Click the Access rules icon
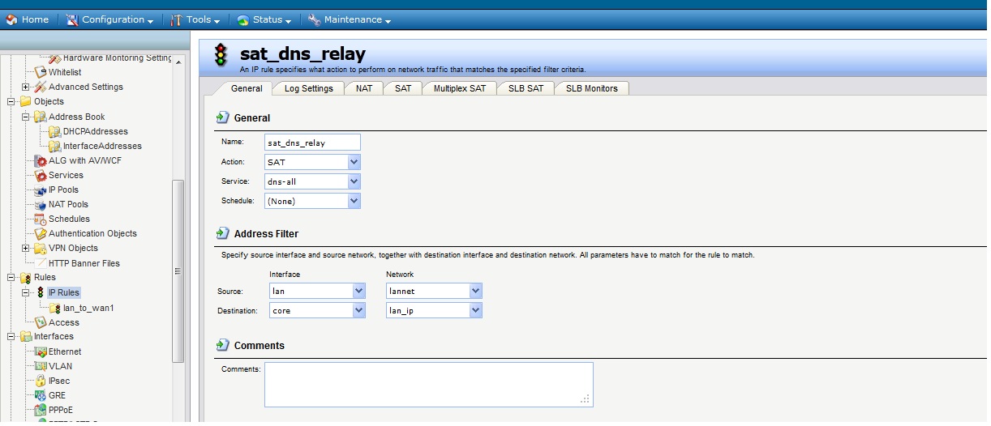The height and width of the screenshot is (426, 991). tap(41, 322)
